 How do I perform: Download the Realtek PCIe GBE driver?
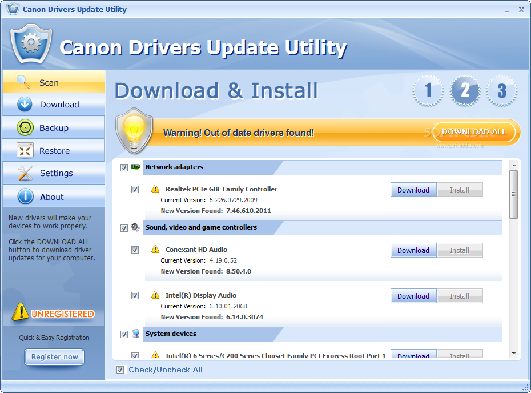point(413,190)
